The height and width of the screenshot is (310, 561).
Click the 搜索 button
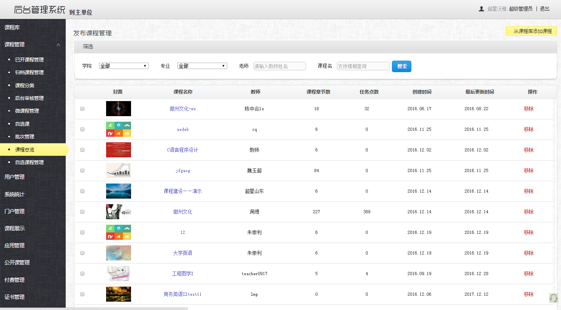(x=401, y=66)
